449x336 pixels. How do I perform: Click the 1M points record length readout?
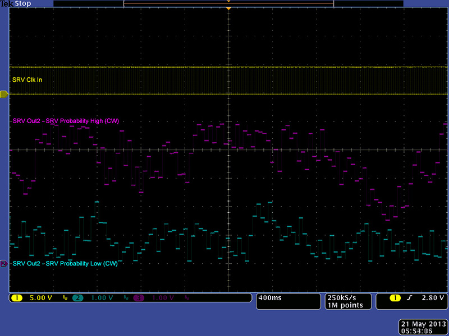342,305
